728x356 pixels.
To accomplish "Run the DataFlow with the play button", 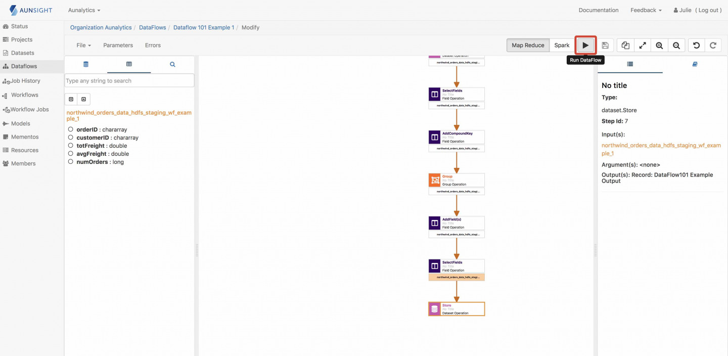I will click(585, 45).
